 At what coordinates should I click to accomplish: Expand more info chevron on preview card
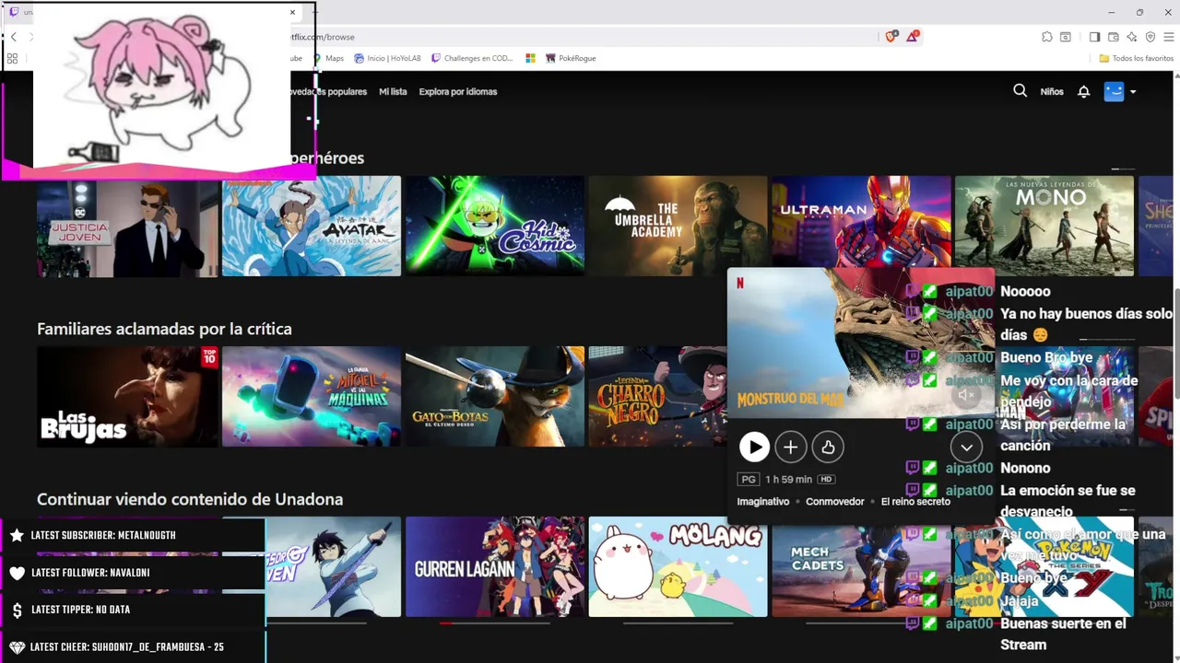966,447
